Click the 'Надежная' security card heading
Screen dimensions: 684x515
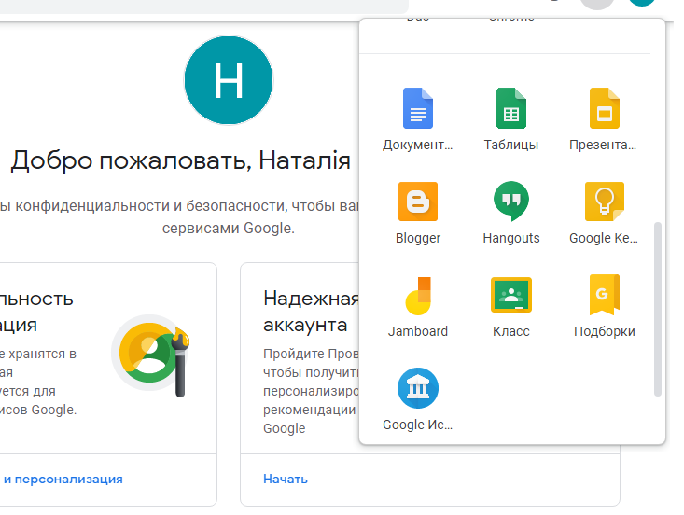(311, 299)
